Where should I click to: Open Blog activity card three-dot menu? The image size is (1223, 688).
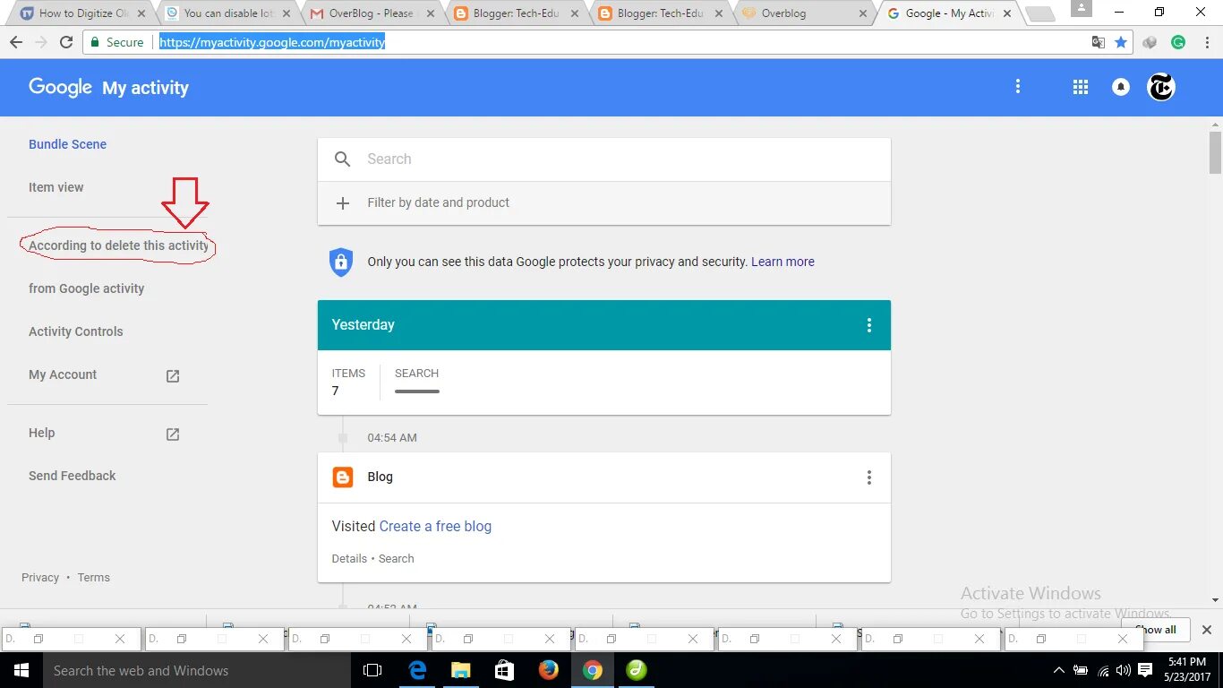click(868, 477)
